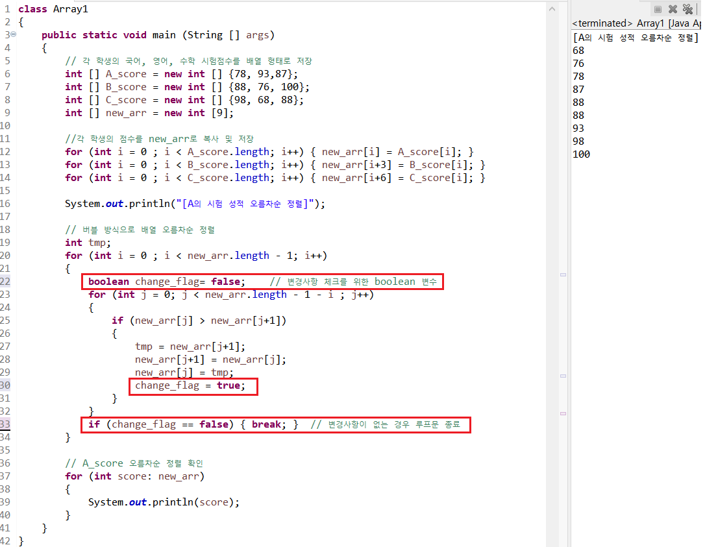Viewport: 705px width, 547px height.
Task: Click the 'int tmp;' declaration
Action: pos(88,243)
